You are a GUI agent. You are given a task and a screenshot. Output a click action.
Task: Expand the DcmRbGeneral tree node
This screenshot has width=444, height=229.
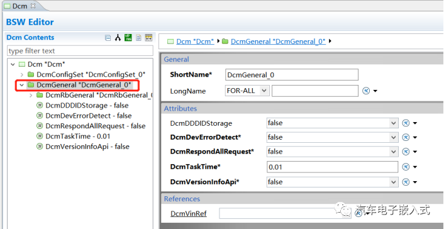[x=31, y=95]
